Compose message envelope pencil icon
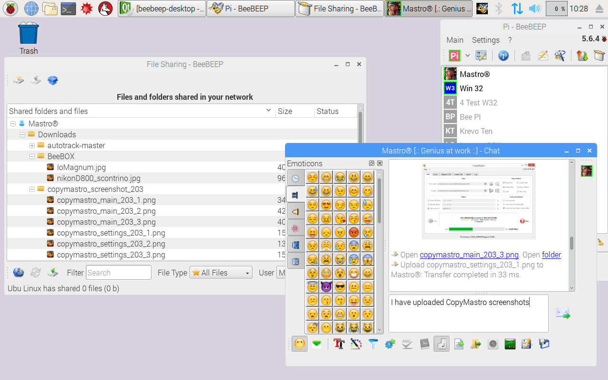This screenshot has width=608, height=380. [x=542, y=56]
